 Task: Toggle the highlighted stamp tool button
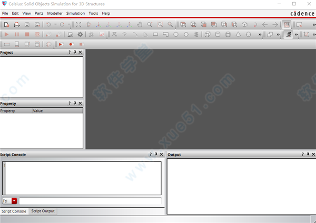(x=289, y=34)
